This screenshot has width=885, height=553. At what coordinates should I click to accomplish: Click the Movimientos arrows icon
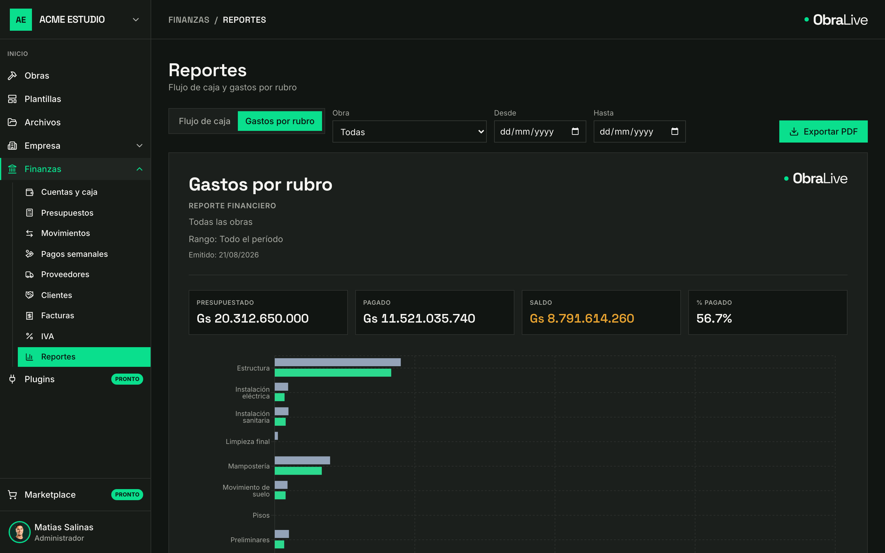click(29, 233)
